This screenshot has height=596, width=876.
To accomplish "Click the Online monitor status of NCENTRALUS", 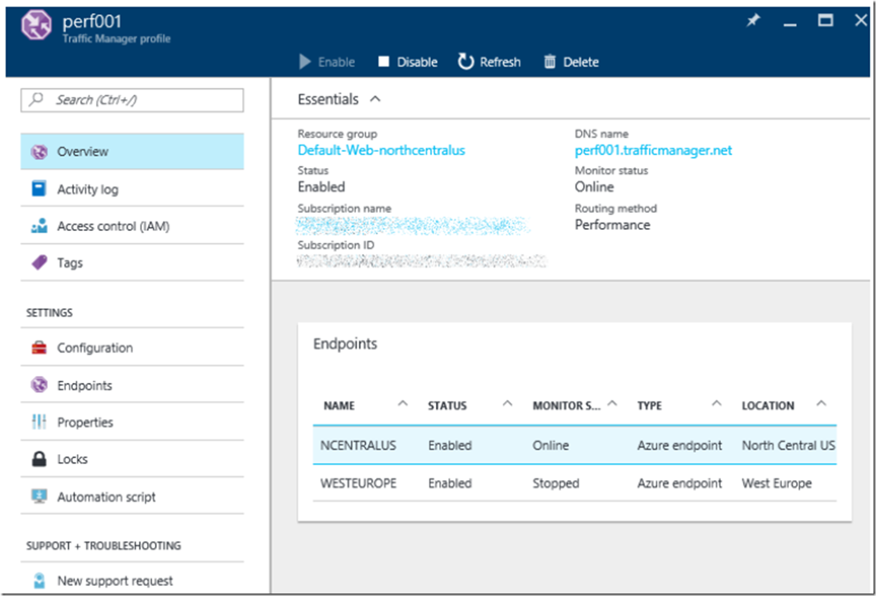I will pos(550,445).
